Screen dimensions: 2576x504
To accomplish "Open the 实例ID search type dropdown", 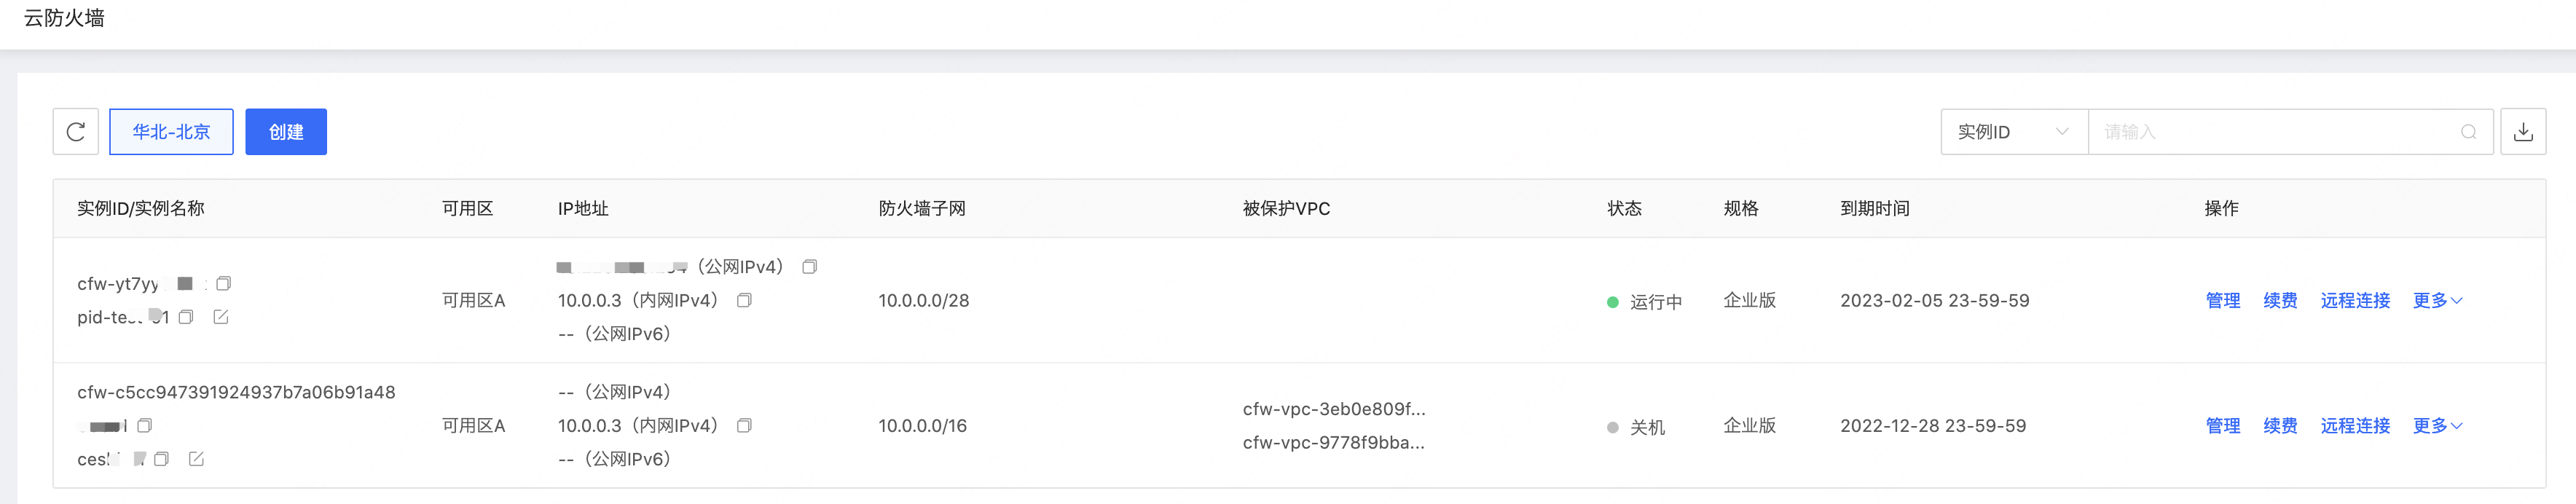I will (2013, 132).
